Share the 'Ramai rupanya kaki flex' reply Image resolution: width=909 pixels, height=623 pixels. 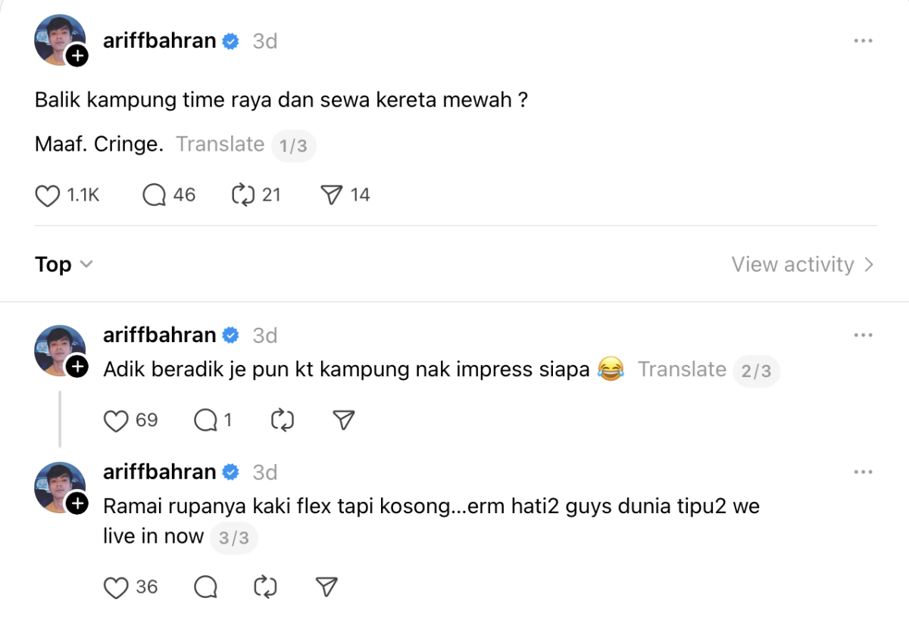(x=326, y=587)
